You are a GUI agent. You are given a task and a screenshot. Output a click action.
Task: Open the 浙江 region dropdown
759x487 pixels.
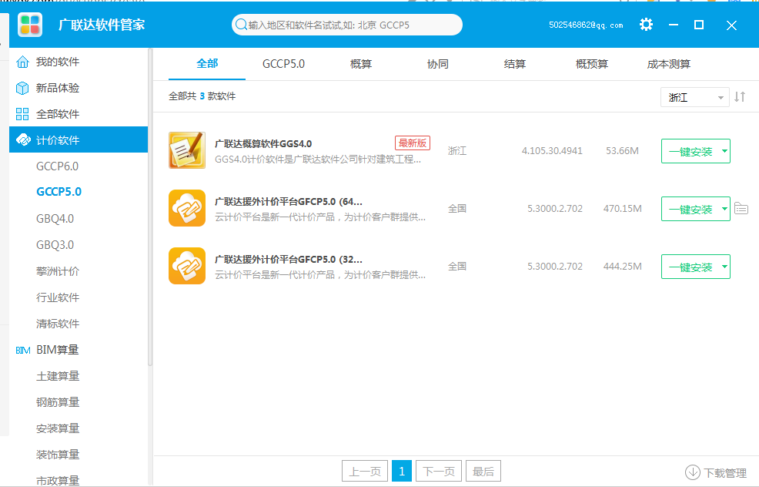tap(694, 97)
